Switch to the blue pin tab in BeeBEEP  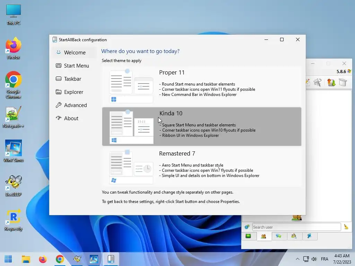pyautogui.click(x=309, y=236)
